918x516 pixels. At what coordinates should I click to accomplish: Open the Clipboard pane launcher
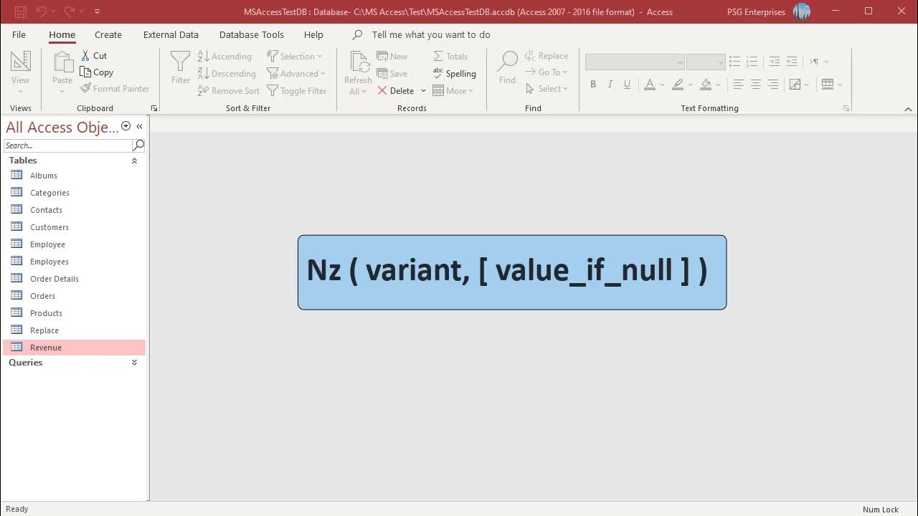coord(154,108)
